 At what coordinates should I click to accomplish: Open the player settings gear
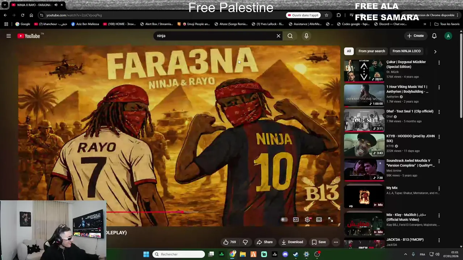[307, 220]
